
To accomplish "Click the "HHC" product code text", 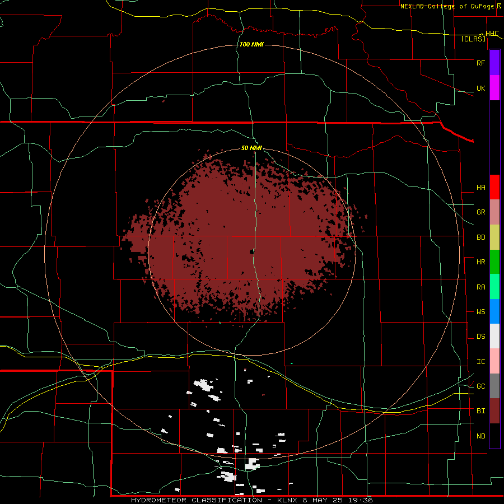I will click(492, 34).
